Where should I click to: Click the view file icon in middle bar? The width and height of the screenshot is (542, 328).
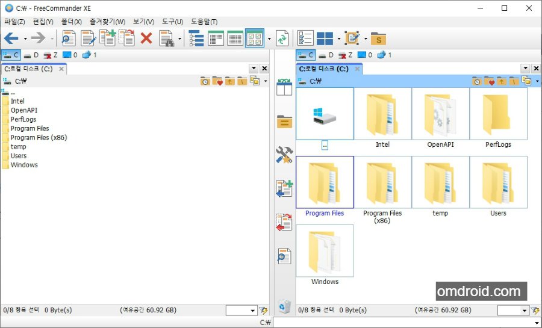[x=284, y=256]
